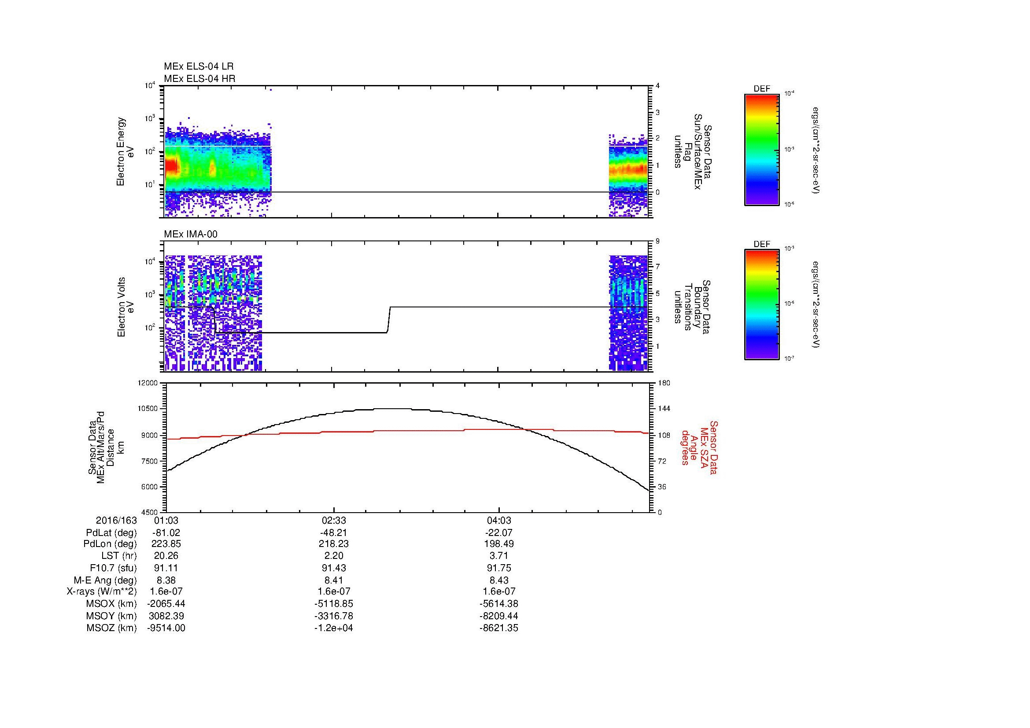This screenshot has width=1030, height=728.
Task: Click the 'M-E Ang (deg)' row label
Action: (x=105, y=580)
